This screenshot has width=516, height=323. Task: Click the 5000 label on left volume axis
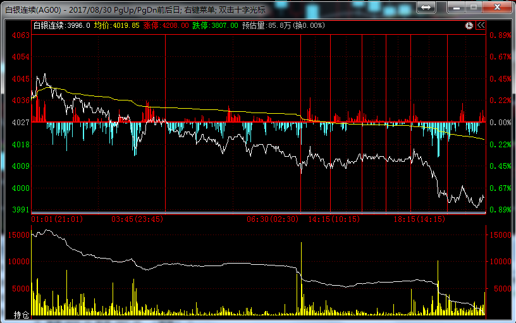(21, 289)
